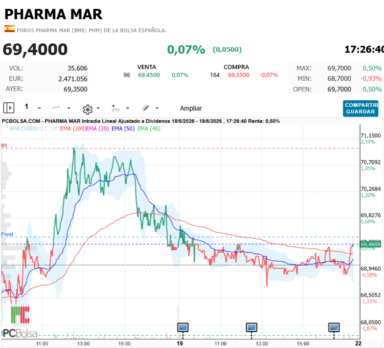Open news marker icon near 16:30
Image resolution: width=384 pixels, height=348 pixels.
click(334, 327)
